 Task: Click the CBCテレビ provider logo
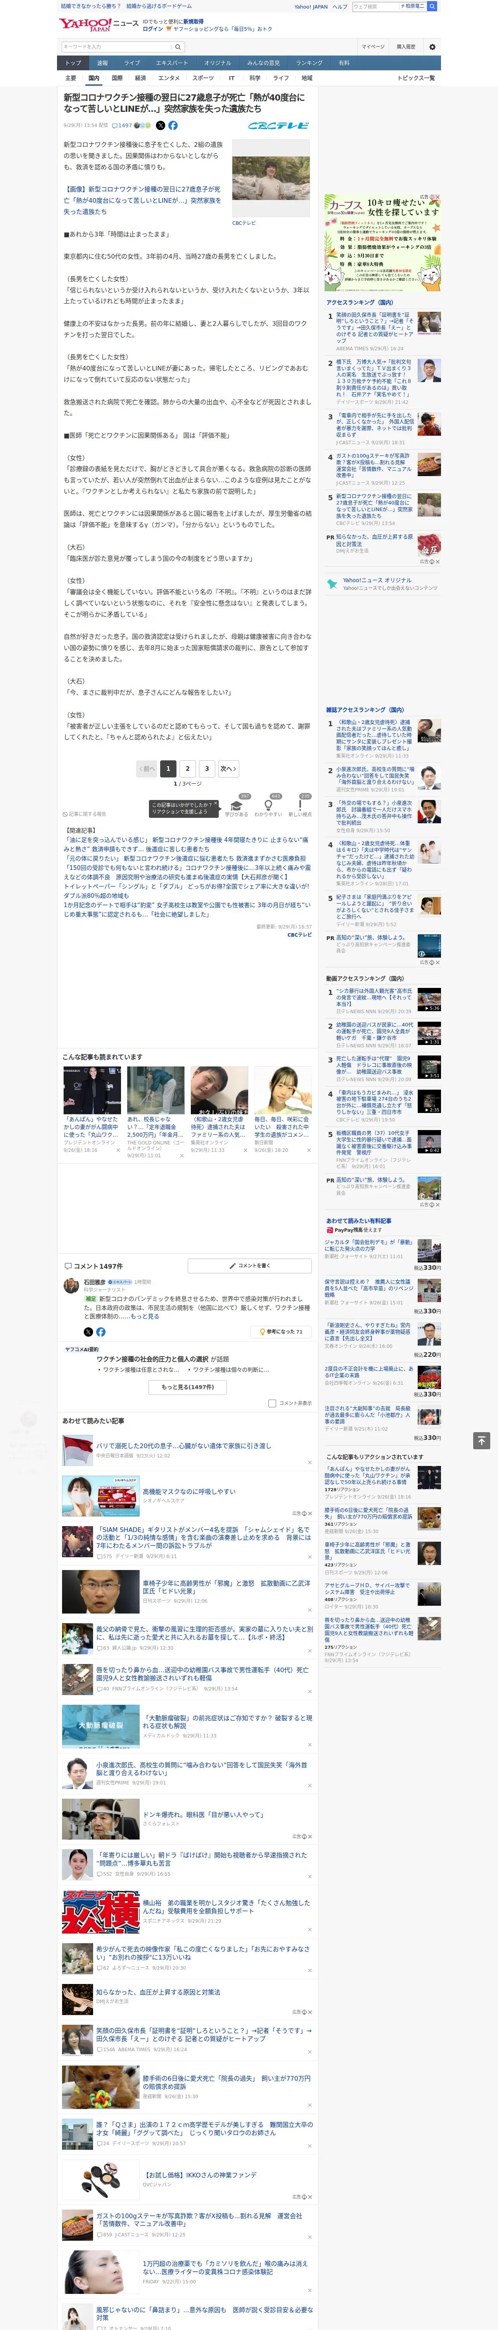click(x=278, y=126)
